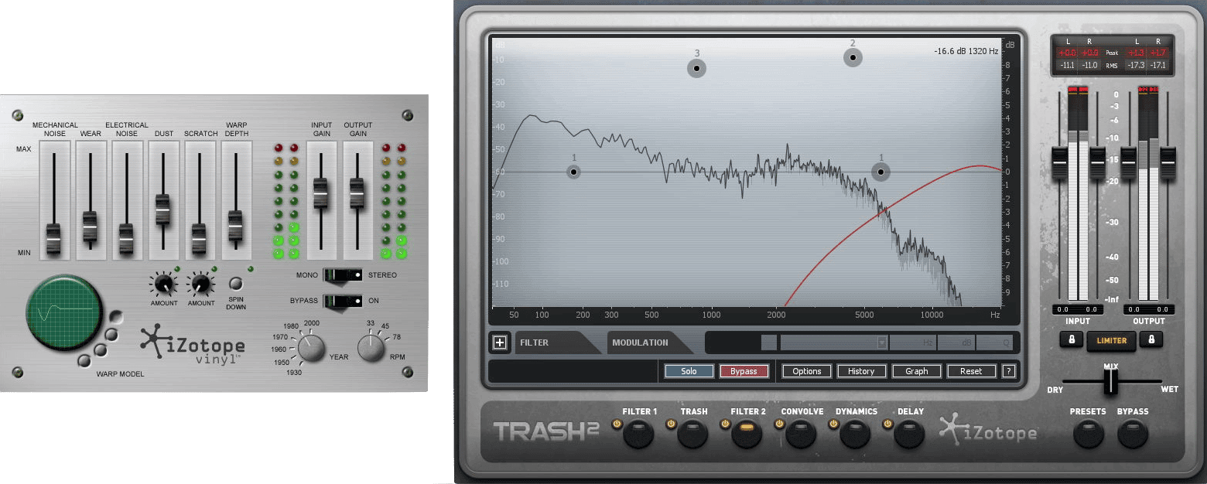Click the Warp Depth slider handle
The height and width of the screenshot is (484, 1207).
point(236,226)
